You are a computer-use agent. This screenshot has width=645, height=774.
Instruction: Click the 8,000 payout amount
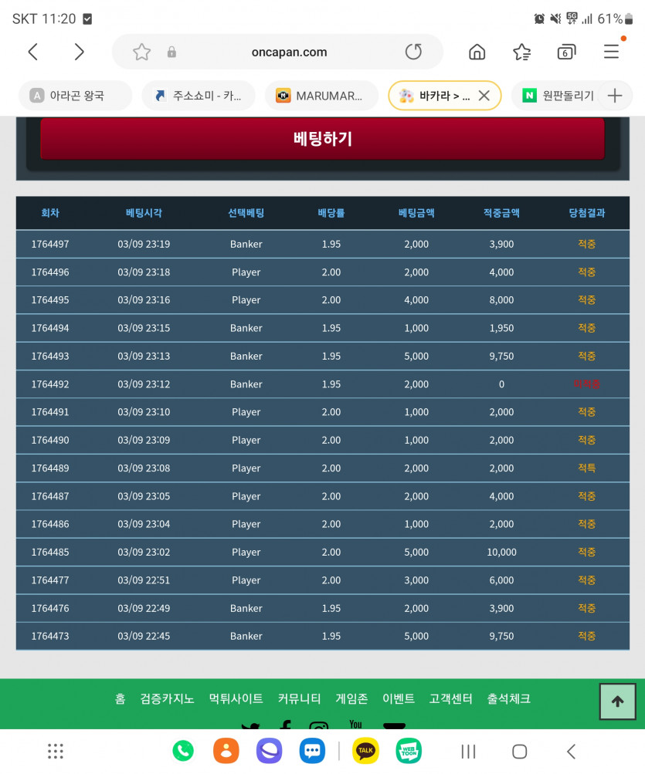tap(501, 299)
